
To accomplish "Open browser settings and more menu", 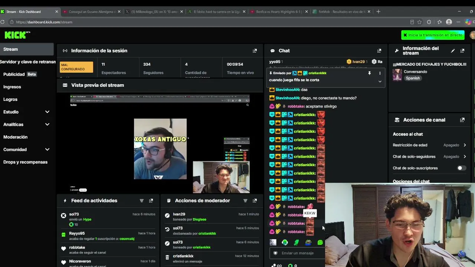I will tap(459, 22).
